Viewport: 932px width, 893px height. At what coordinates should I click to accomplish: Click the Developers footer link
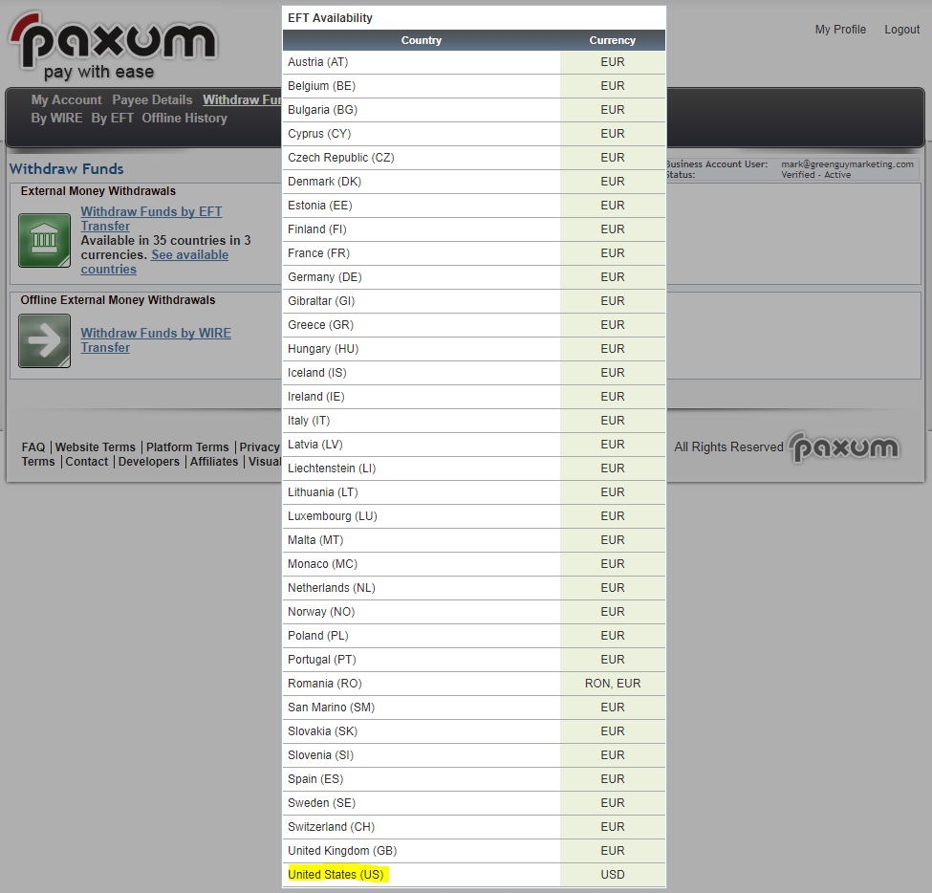tap(148, 461)
